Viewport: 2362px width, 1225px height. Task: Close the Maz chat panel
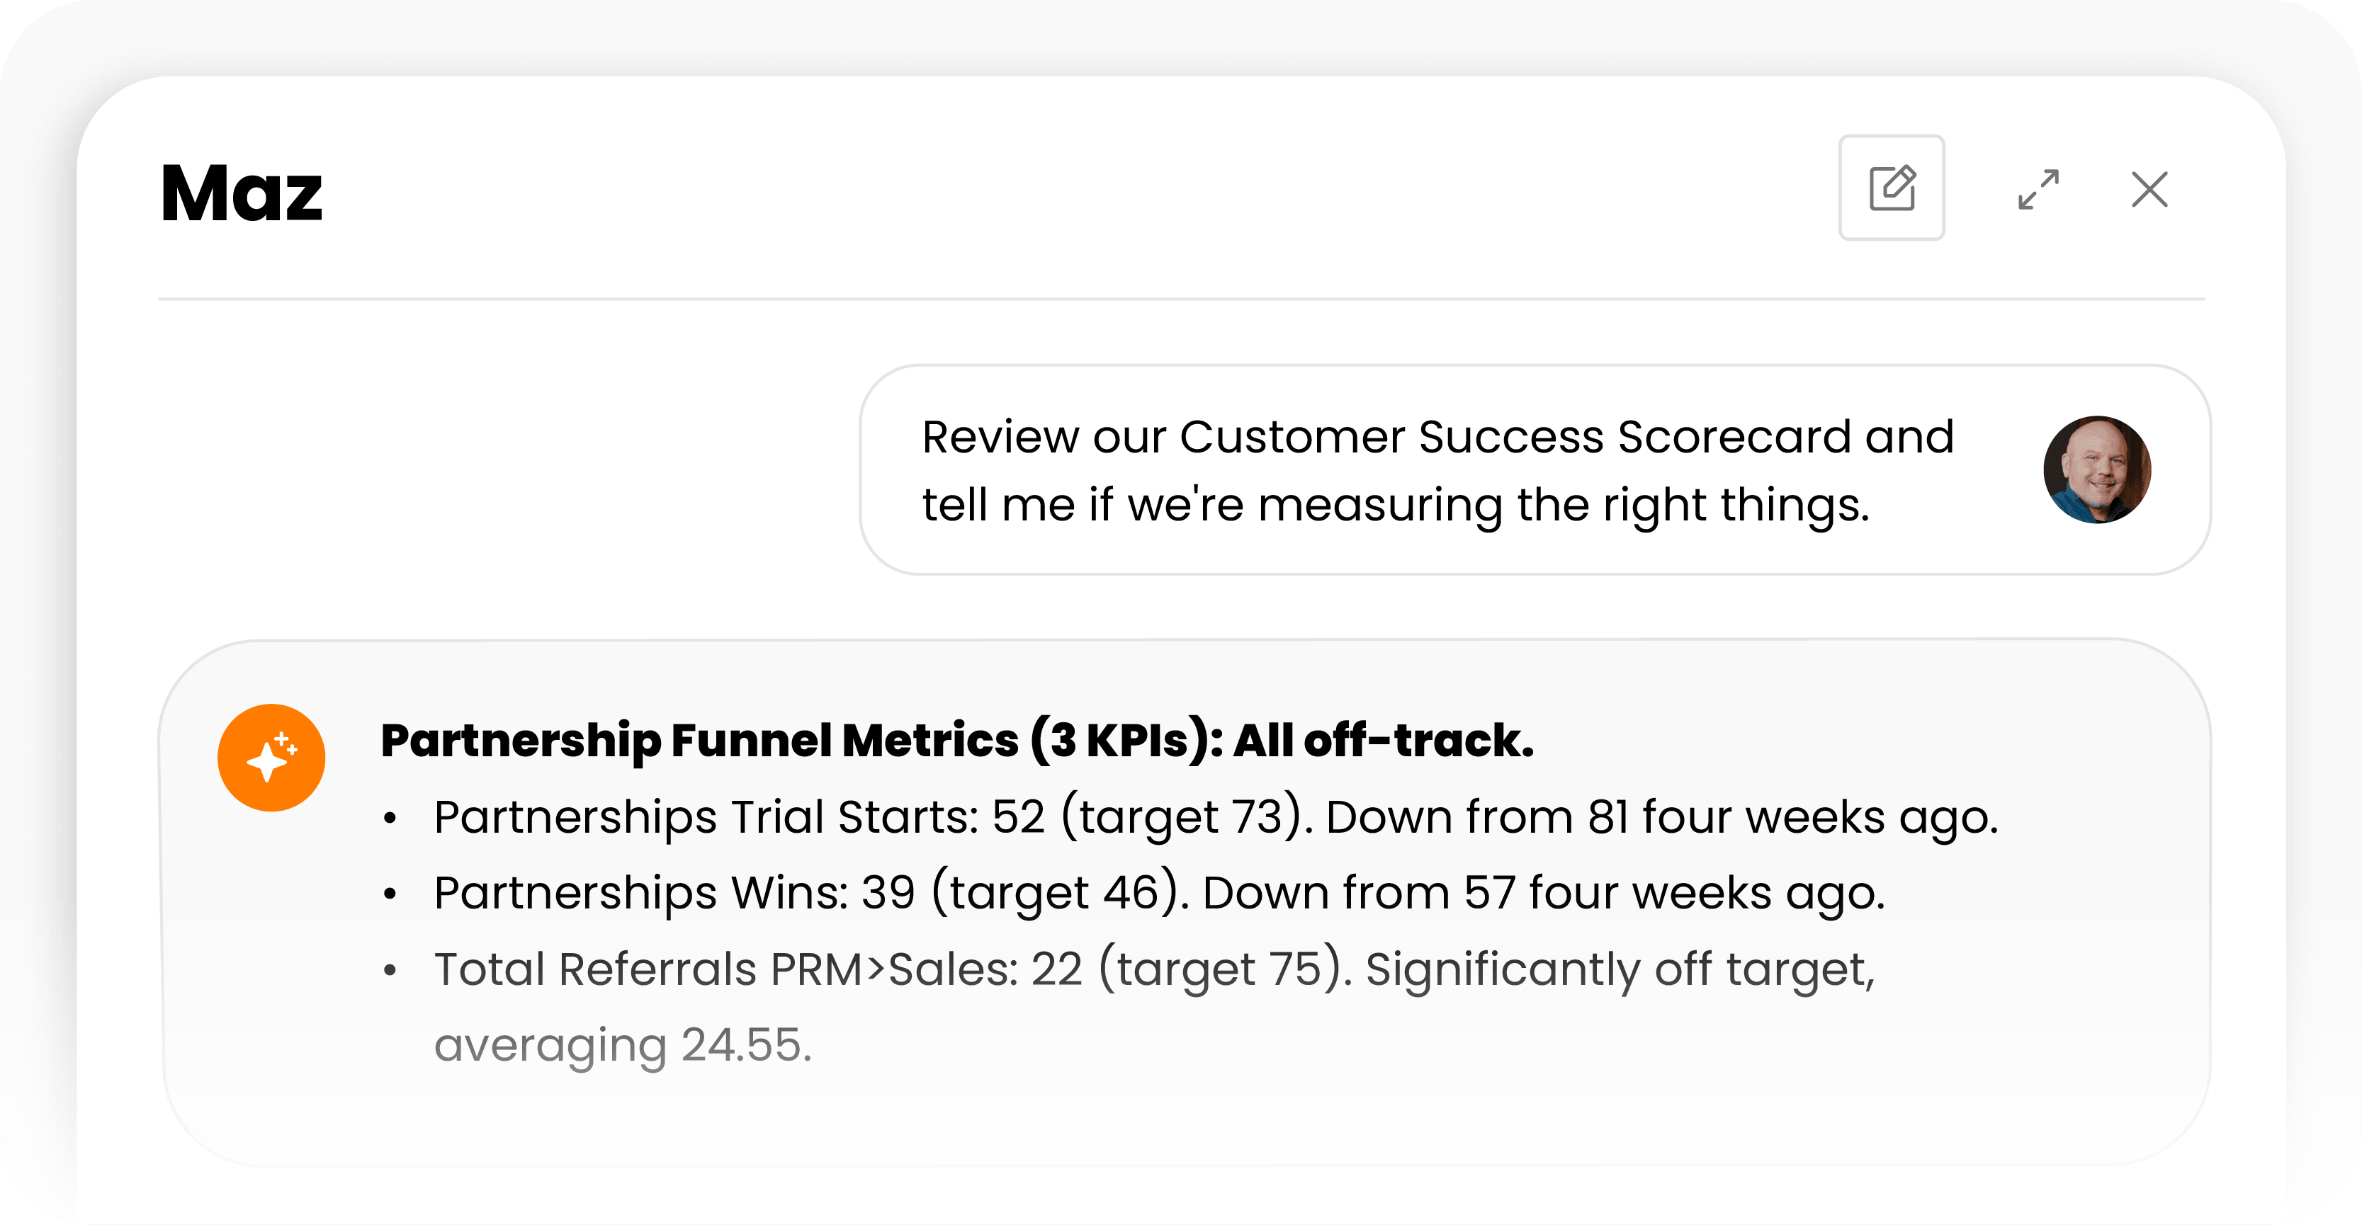click(2149, 190)
